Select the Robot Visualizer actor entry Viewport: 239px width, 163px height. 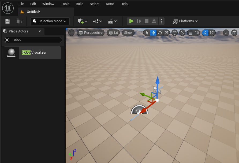(32, 53)
